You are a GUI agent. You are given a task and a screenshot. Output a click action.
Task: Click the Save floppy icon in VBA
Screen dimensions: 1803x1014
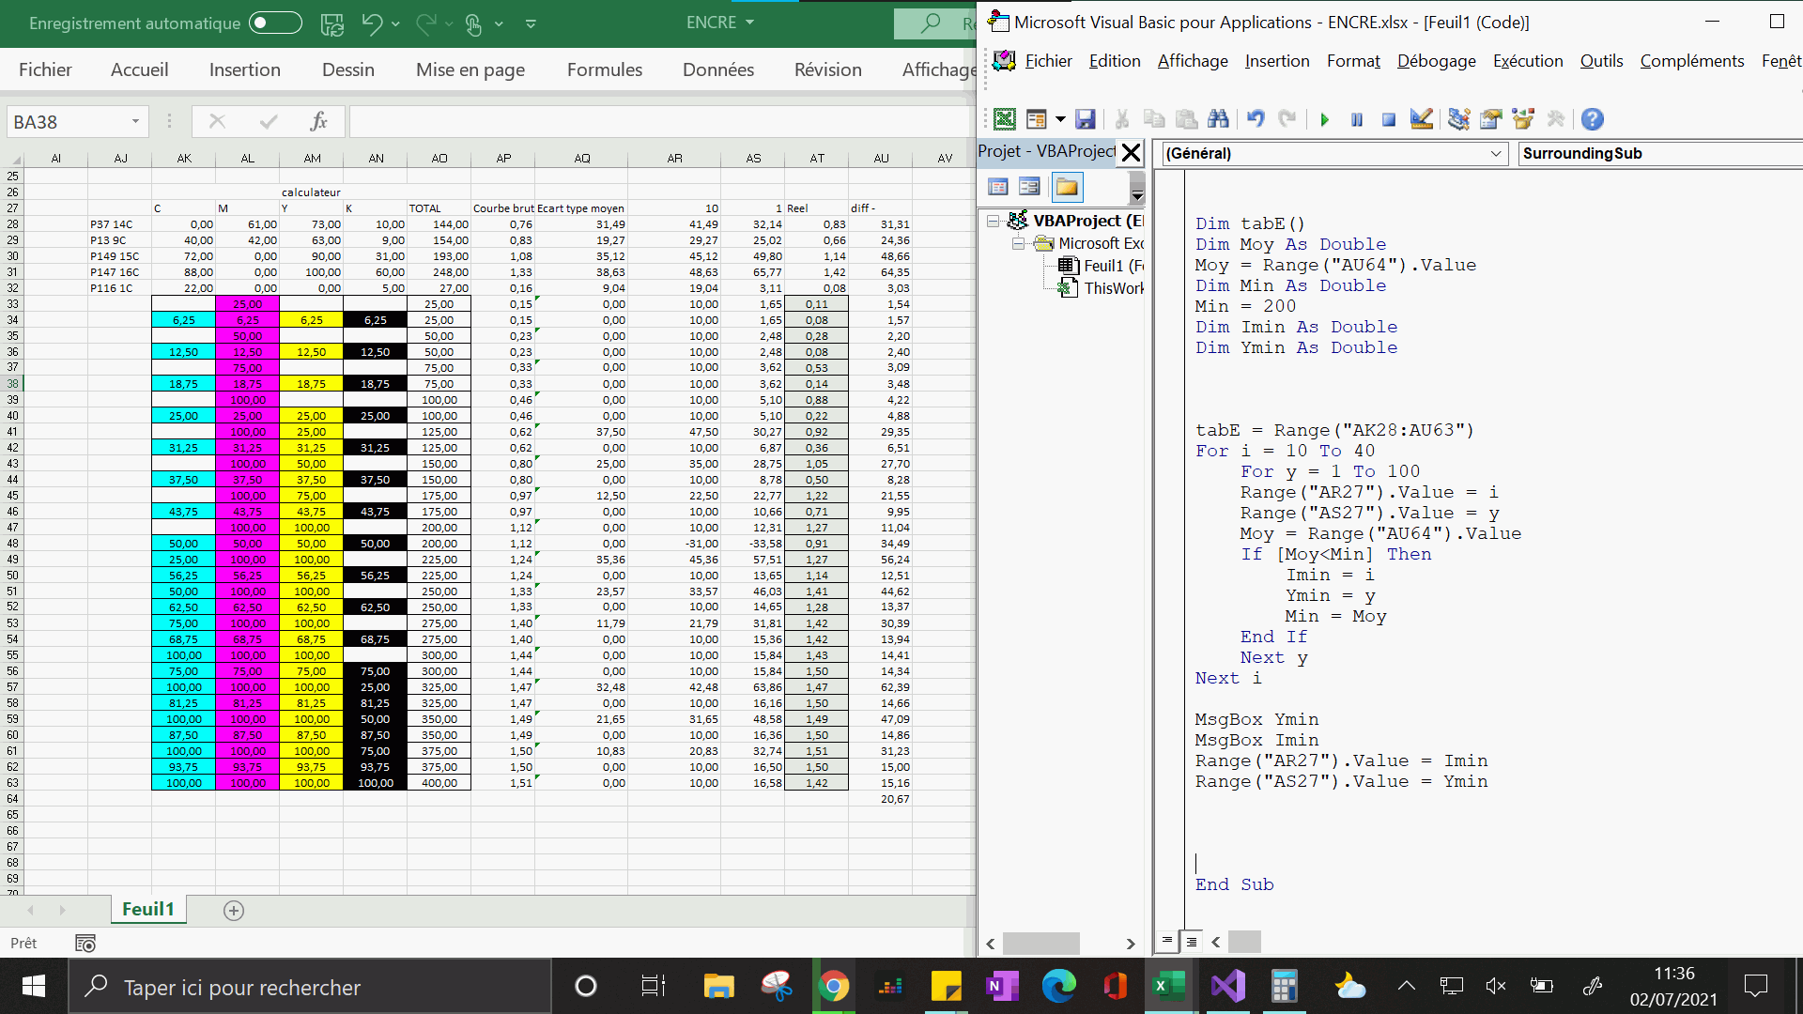pos(1085,119)
